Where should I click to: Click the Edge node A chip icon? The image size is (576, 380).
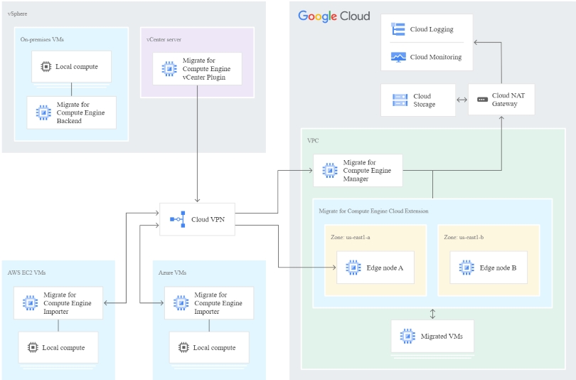pyautogui.click(x=353, y=268)
